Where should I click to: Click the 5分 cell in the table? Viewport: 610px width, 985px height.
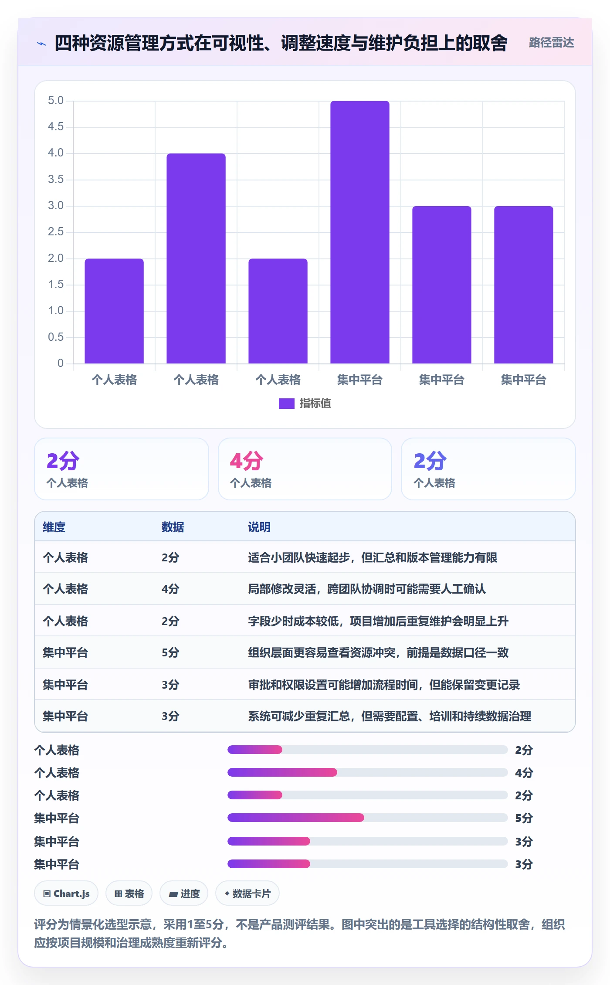[170, 652]
